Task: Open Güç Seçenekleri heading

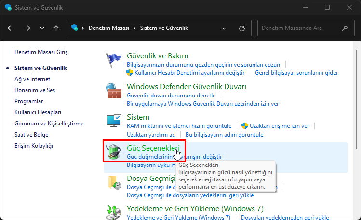Action: [153, 148]
